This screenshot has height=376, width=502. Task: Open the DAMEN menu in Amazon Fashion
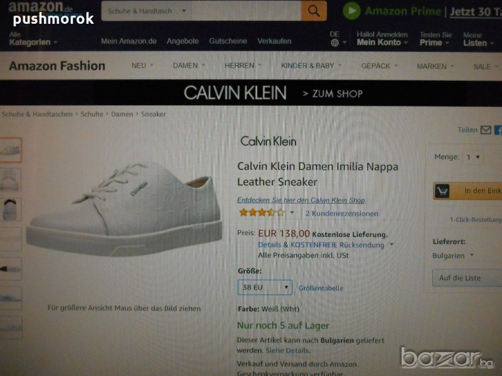(x=189, y=66)
